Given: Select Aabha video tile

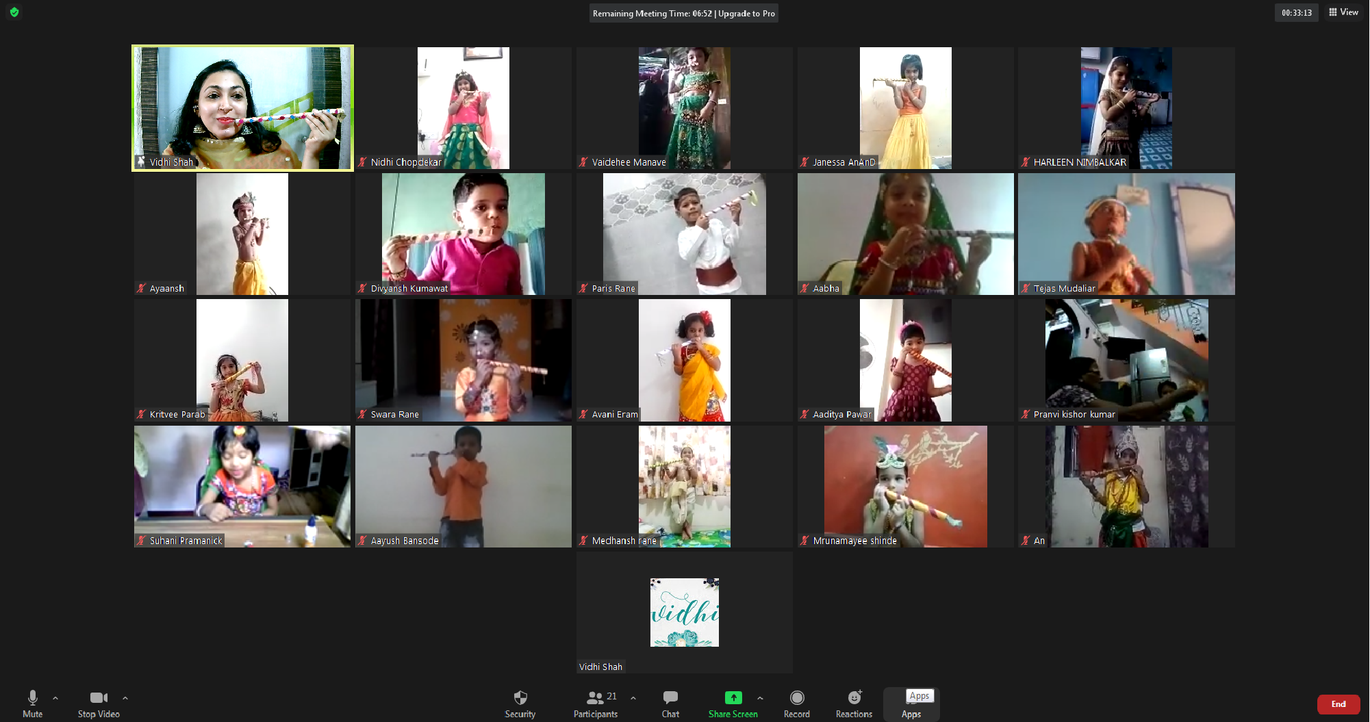Looking at the screenshot, I should coord(905,234).
